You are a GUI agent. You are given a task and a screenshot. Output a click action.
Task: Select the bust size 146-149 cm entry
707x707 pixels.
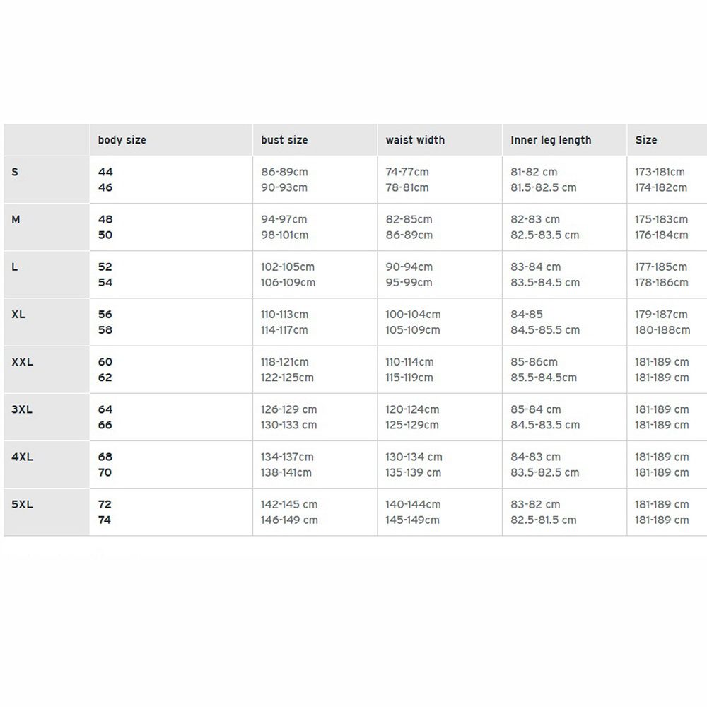289,520
